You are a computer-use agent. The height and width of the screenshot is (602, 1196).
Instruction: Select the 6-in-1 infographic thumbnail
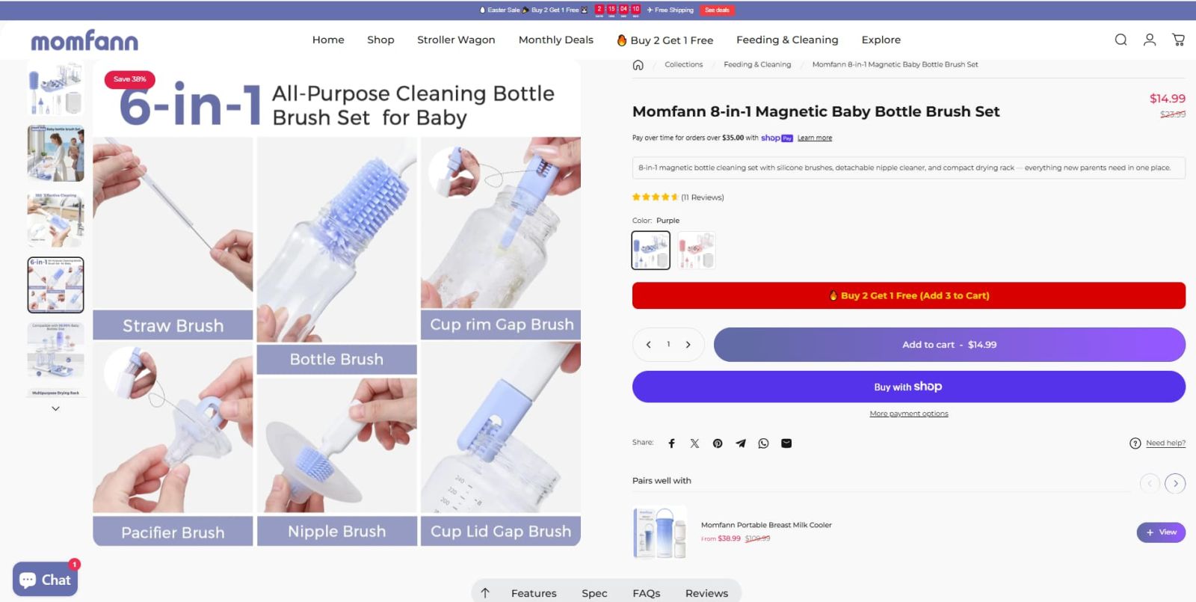coord(55,284)
